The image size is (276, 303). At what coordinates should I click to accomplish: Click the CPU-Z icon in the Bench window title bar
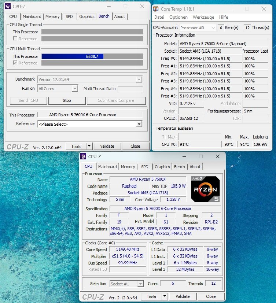(x=8, y=6)
